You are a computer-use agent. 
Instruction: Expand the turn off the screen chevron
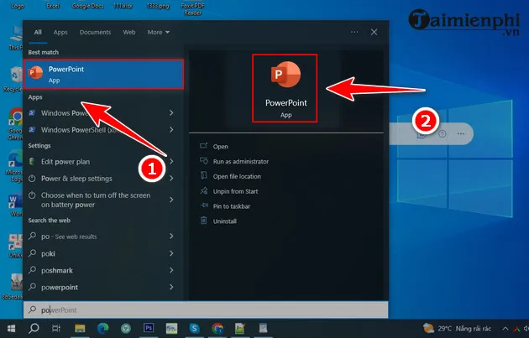171,200
